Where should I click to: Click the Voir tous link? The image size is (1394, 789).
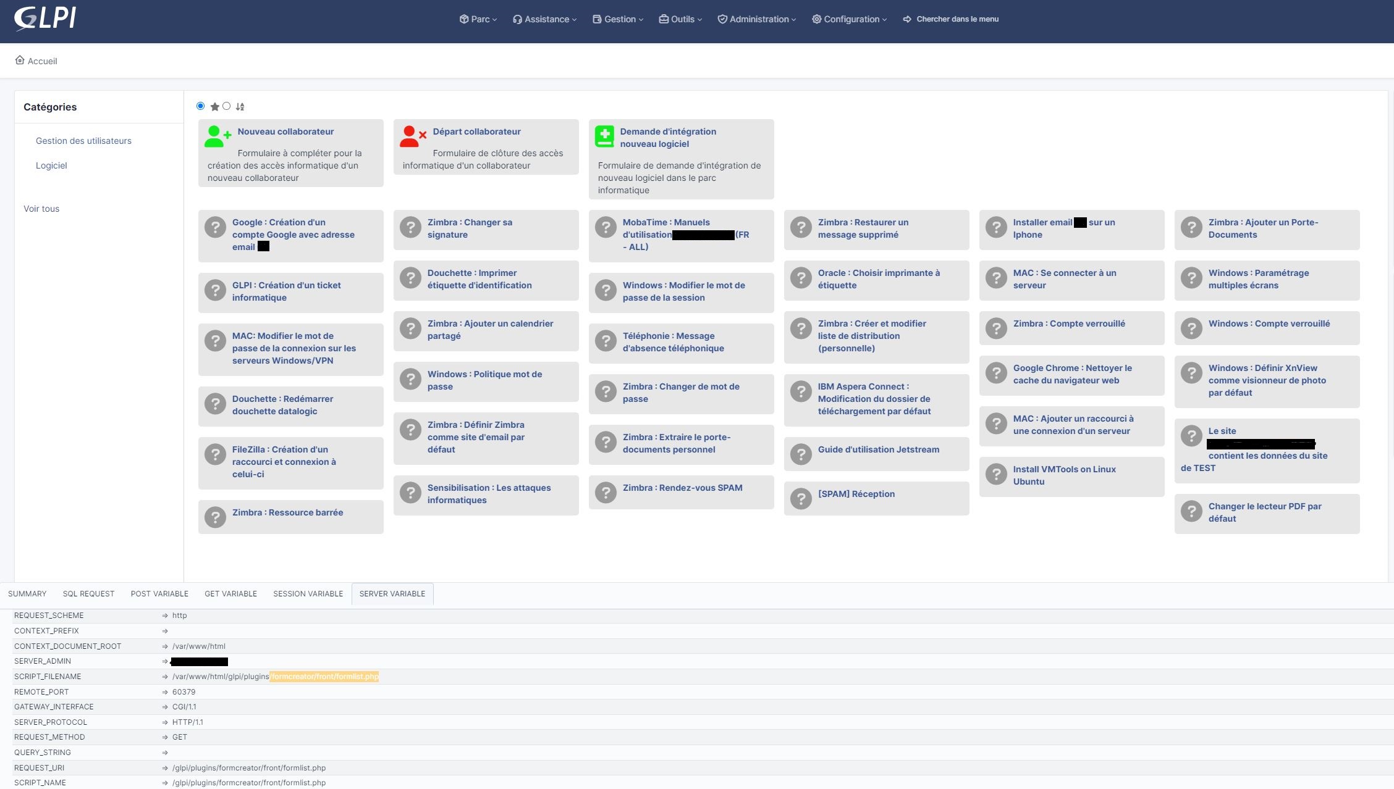41,209
